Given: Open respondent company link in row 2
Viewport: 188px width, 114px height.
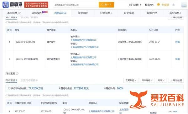Looking at the screenshot, I should pos(83,57).
